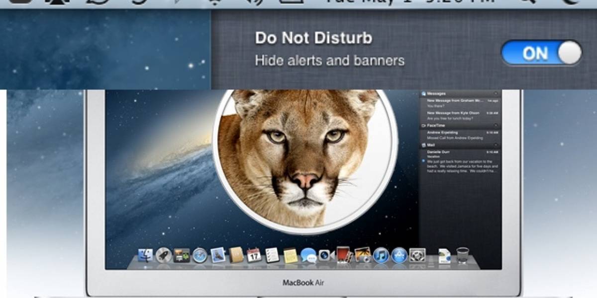Open the document stack in dock
This screenshot has height=298, width=597.
coord(444,255)
